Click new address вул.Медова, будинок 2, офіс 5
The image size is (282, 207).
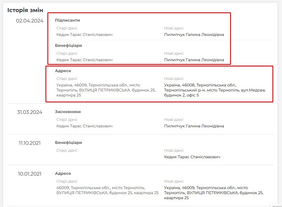coord(215,90)
